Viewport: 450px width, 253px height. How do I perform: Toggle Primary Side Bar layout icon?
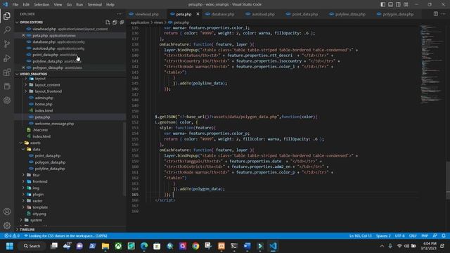click(382, 4)
